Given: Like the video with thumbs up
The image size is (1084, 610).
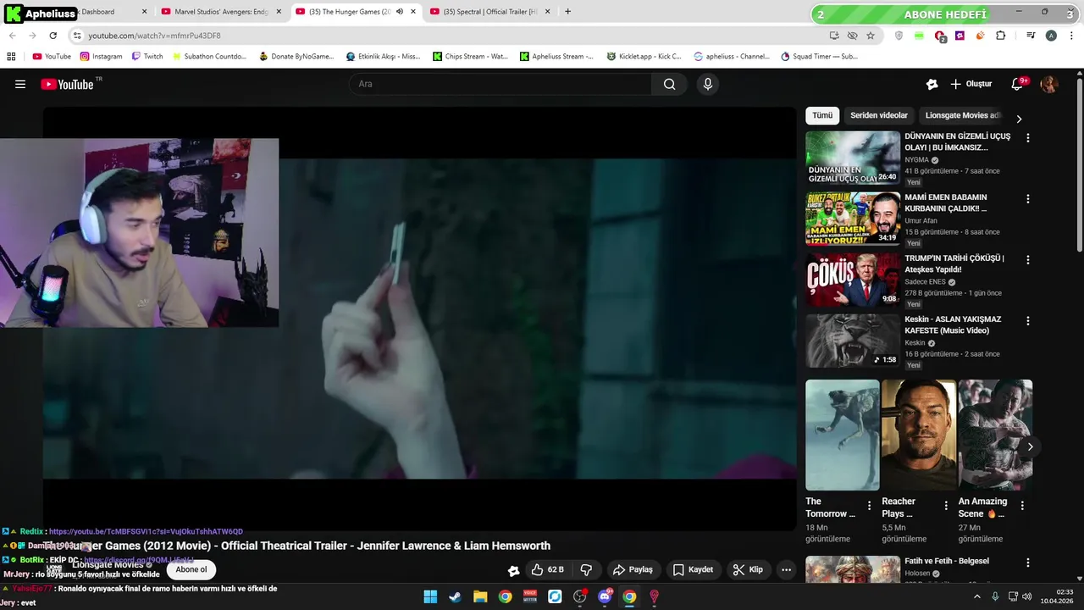Looking at the screenshot, I should pyautogui.click(x=547, y=569).
